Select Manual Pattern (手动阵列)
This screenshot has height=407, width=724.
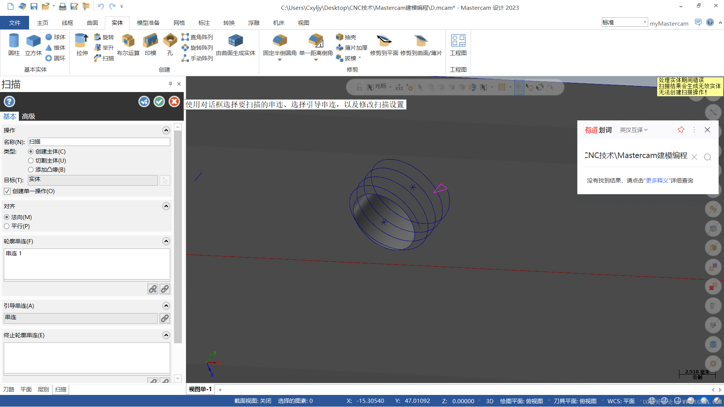(x=197, y=58)
